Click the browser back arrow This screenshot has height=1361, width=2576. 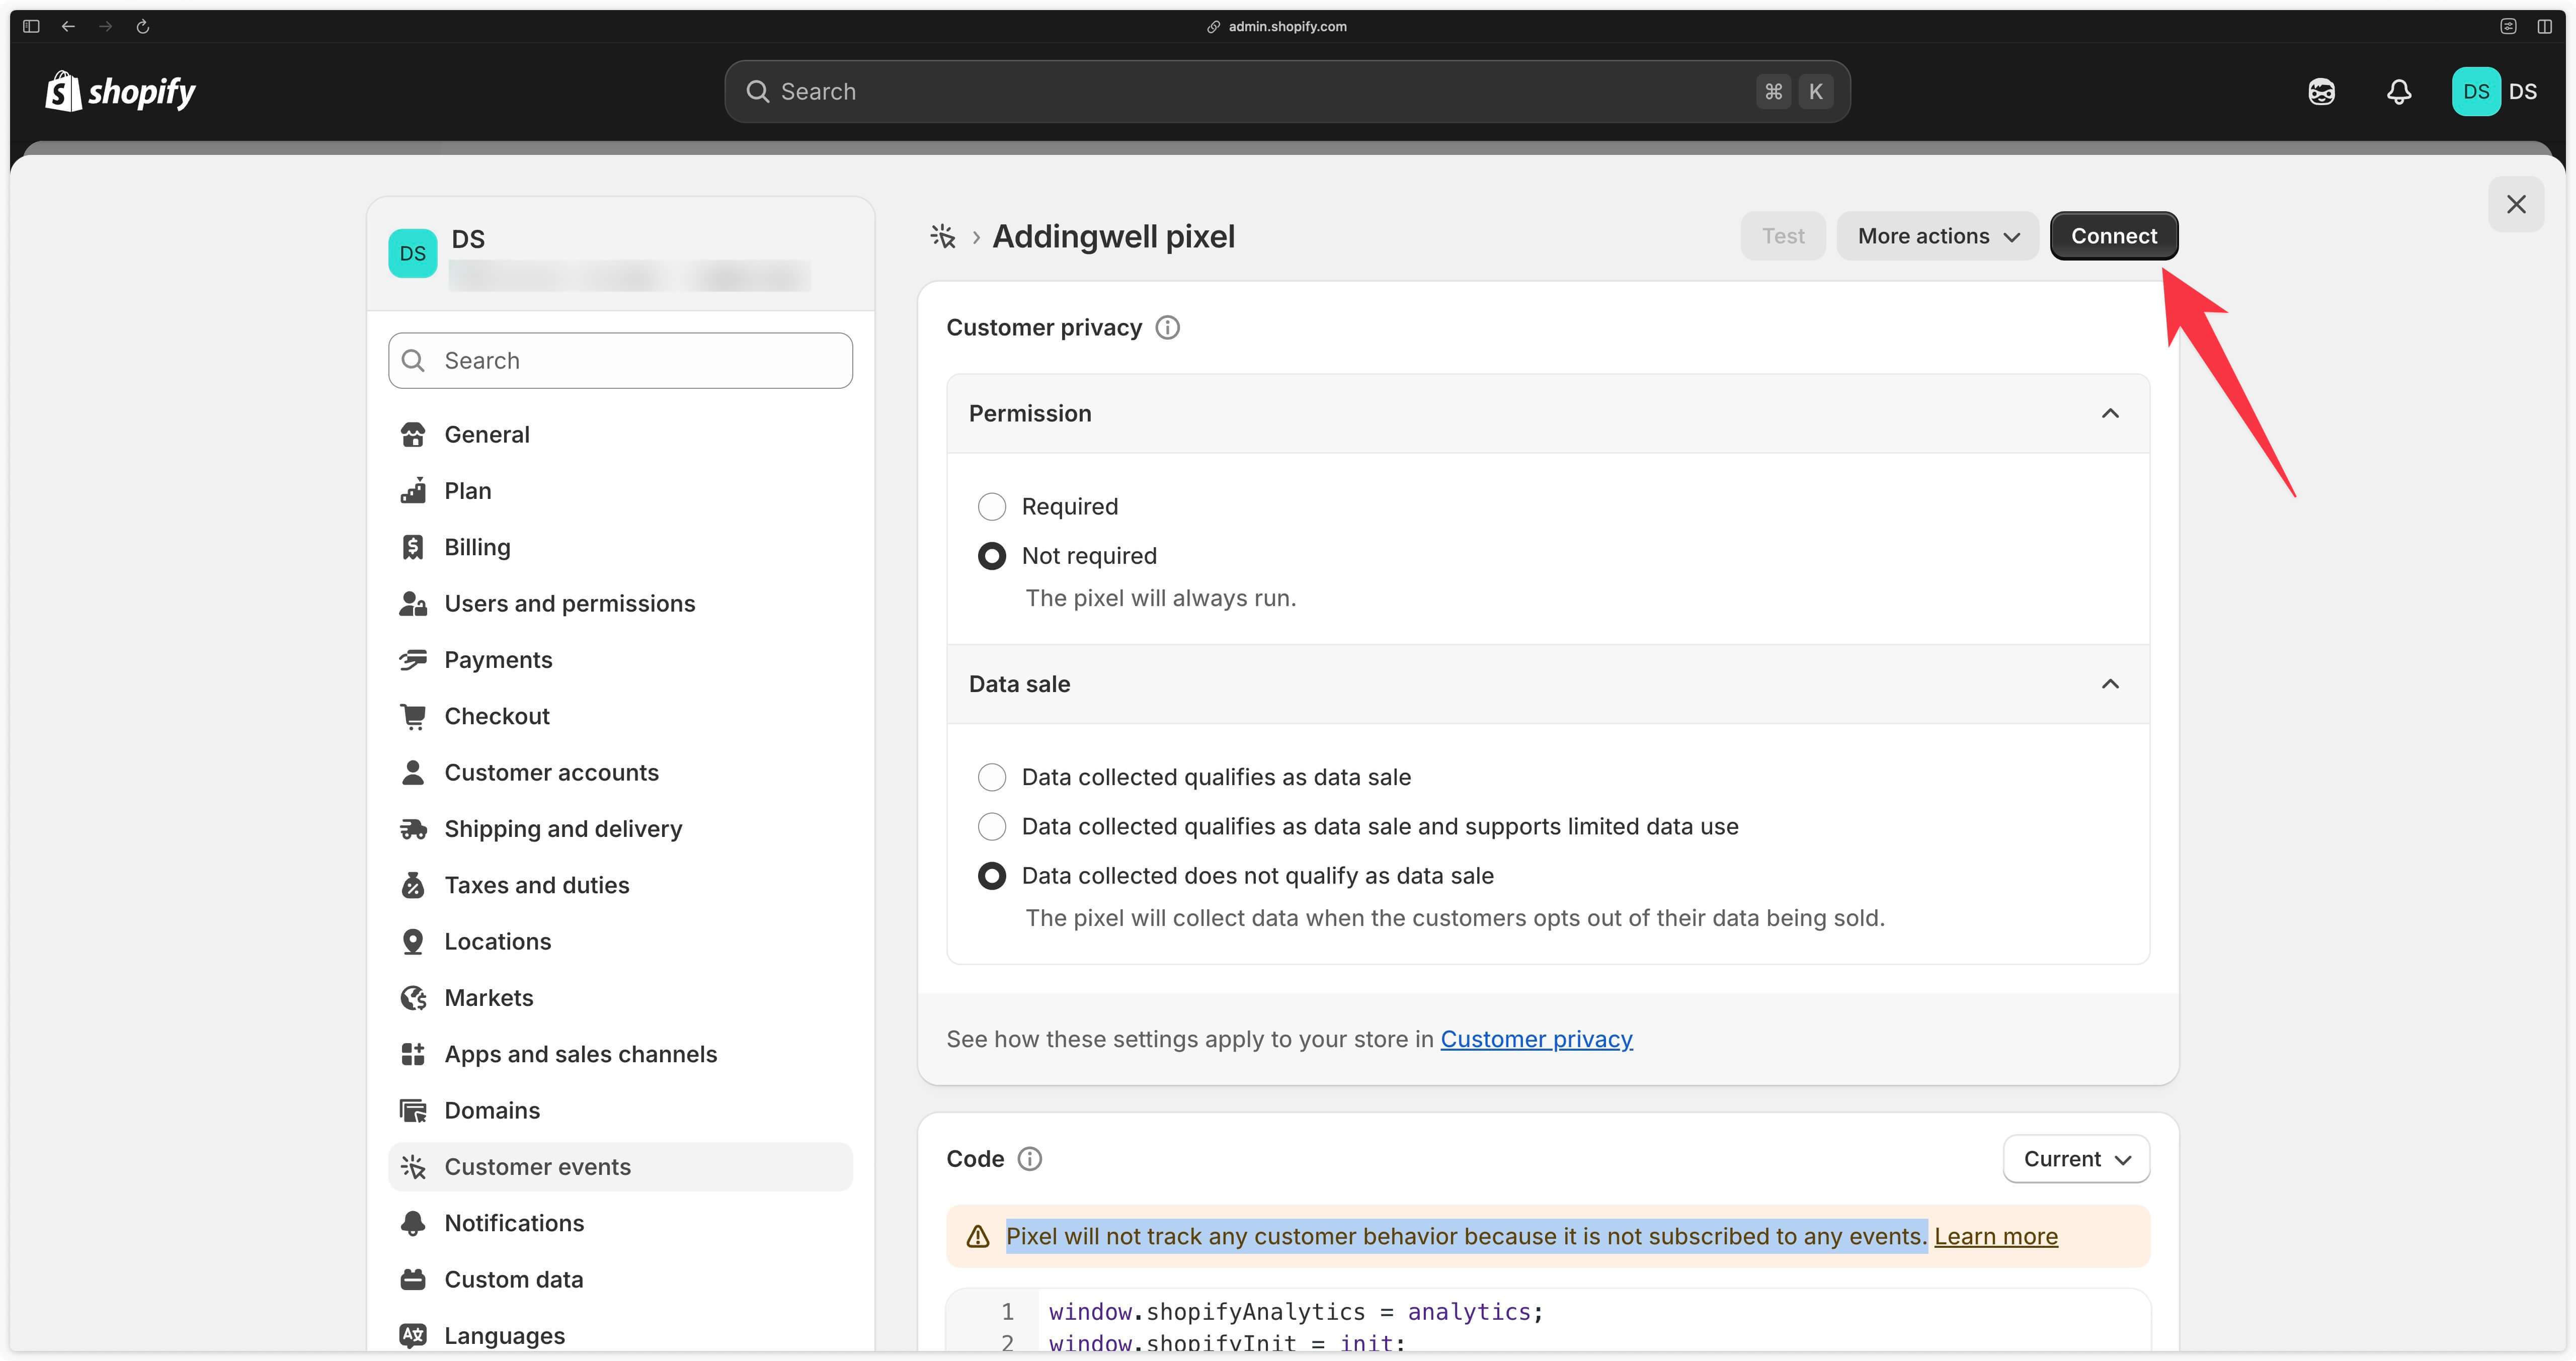click(68, 26)
